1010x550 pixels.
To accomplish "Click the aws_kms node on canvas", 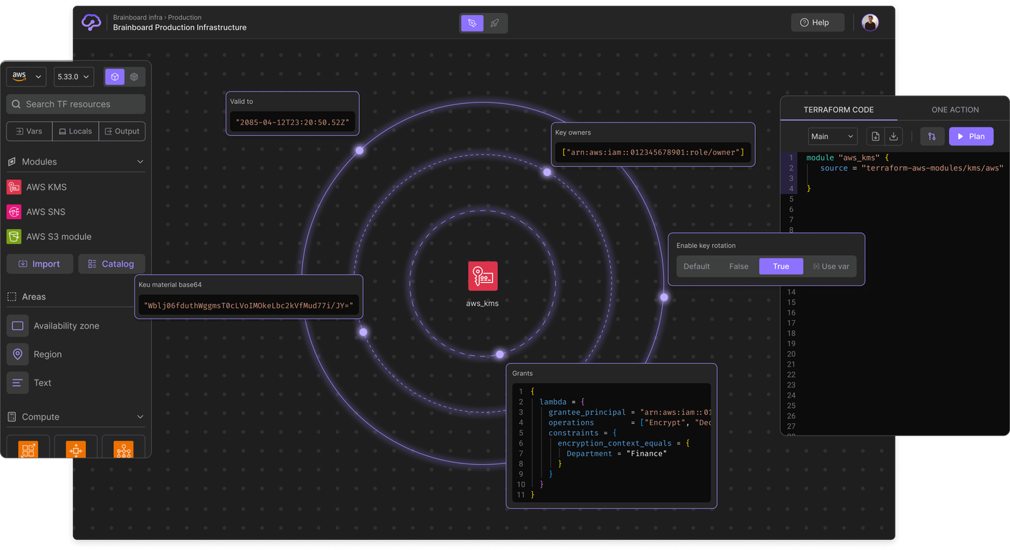I will [483, 276].
